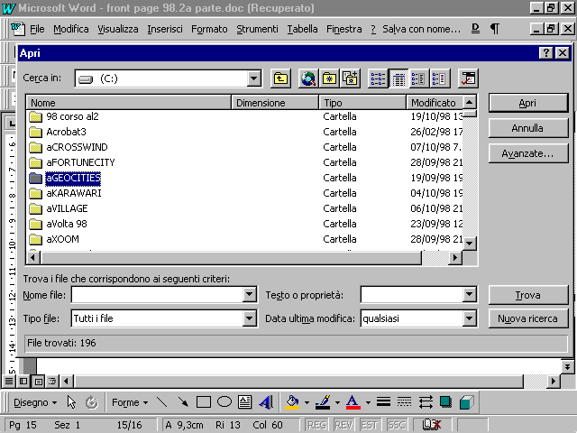
Task: Sort by the Dimensione column header
Action: point(275,102)
